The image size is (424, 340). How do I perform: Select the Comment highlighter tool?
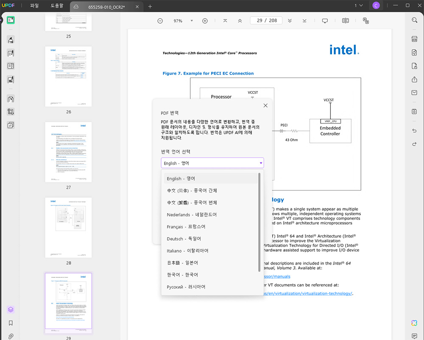tap(11, 40)
